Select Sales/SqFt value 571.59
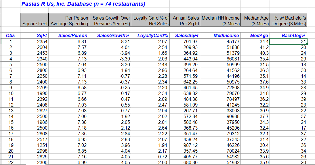 [x=185, y=76]
